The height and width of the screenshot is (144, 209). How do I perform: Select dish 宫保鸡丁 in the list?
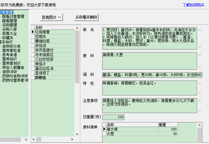55,73
